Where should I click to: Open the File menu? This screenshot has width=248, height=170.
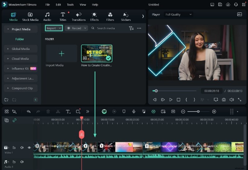click(x=48, y=5)
